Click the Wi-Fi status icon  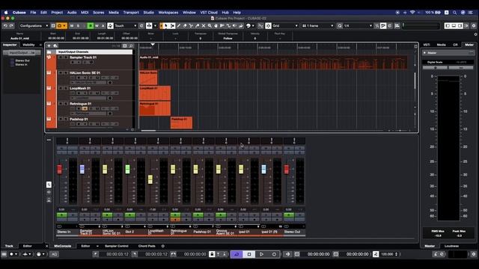[x=412, y=13]
